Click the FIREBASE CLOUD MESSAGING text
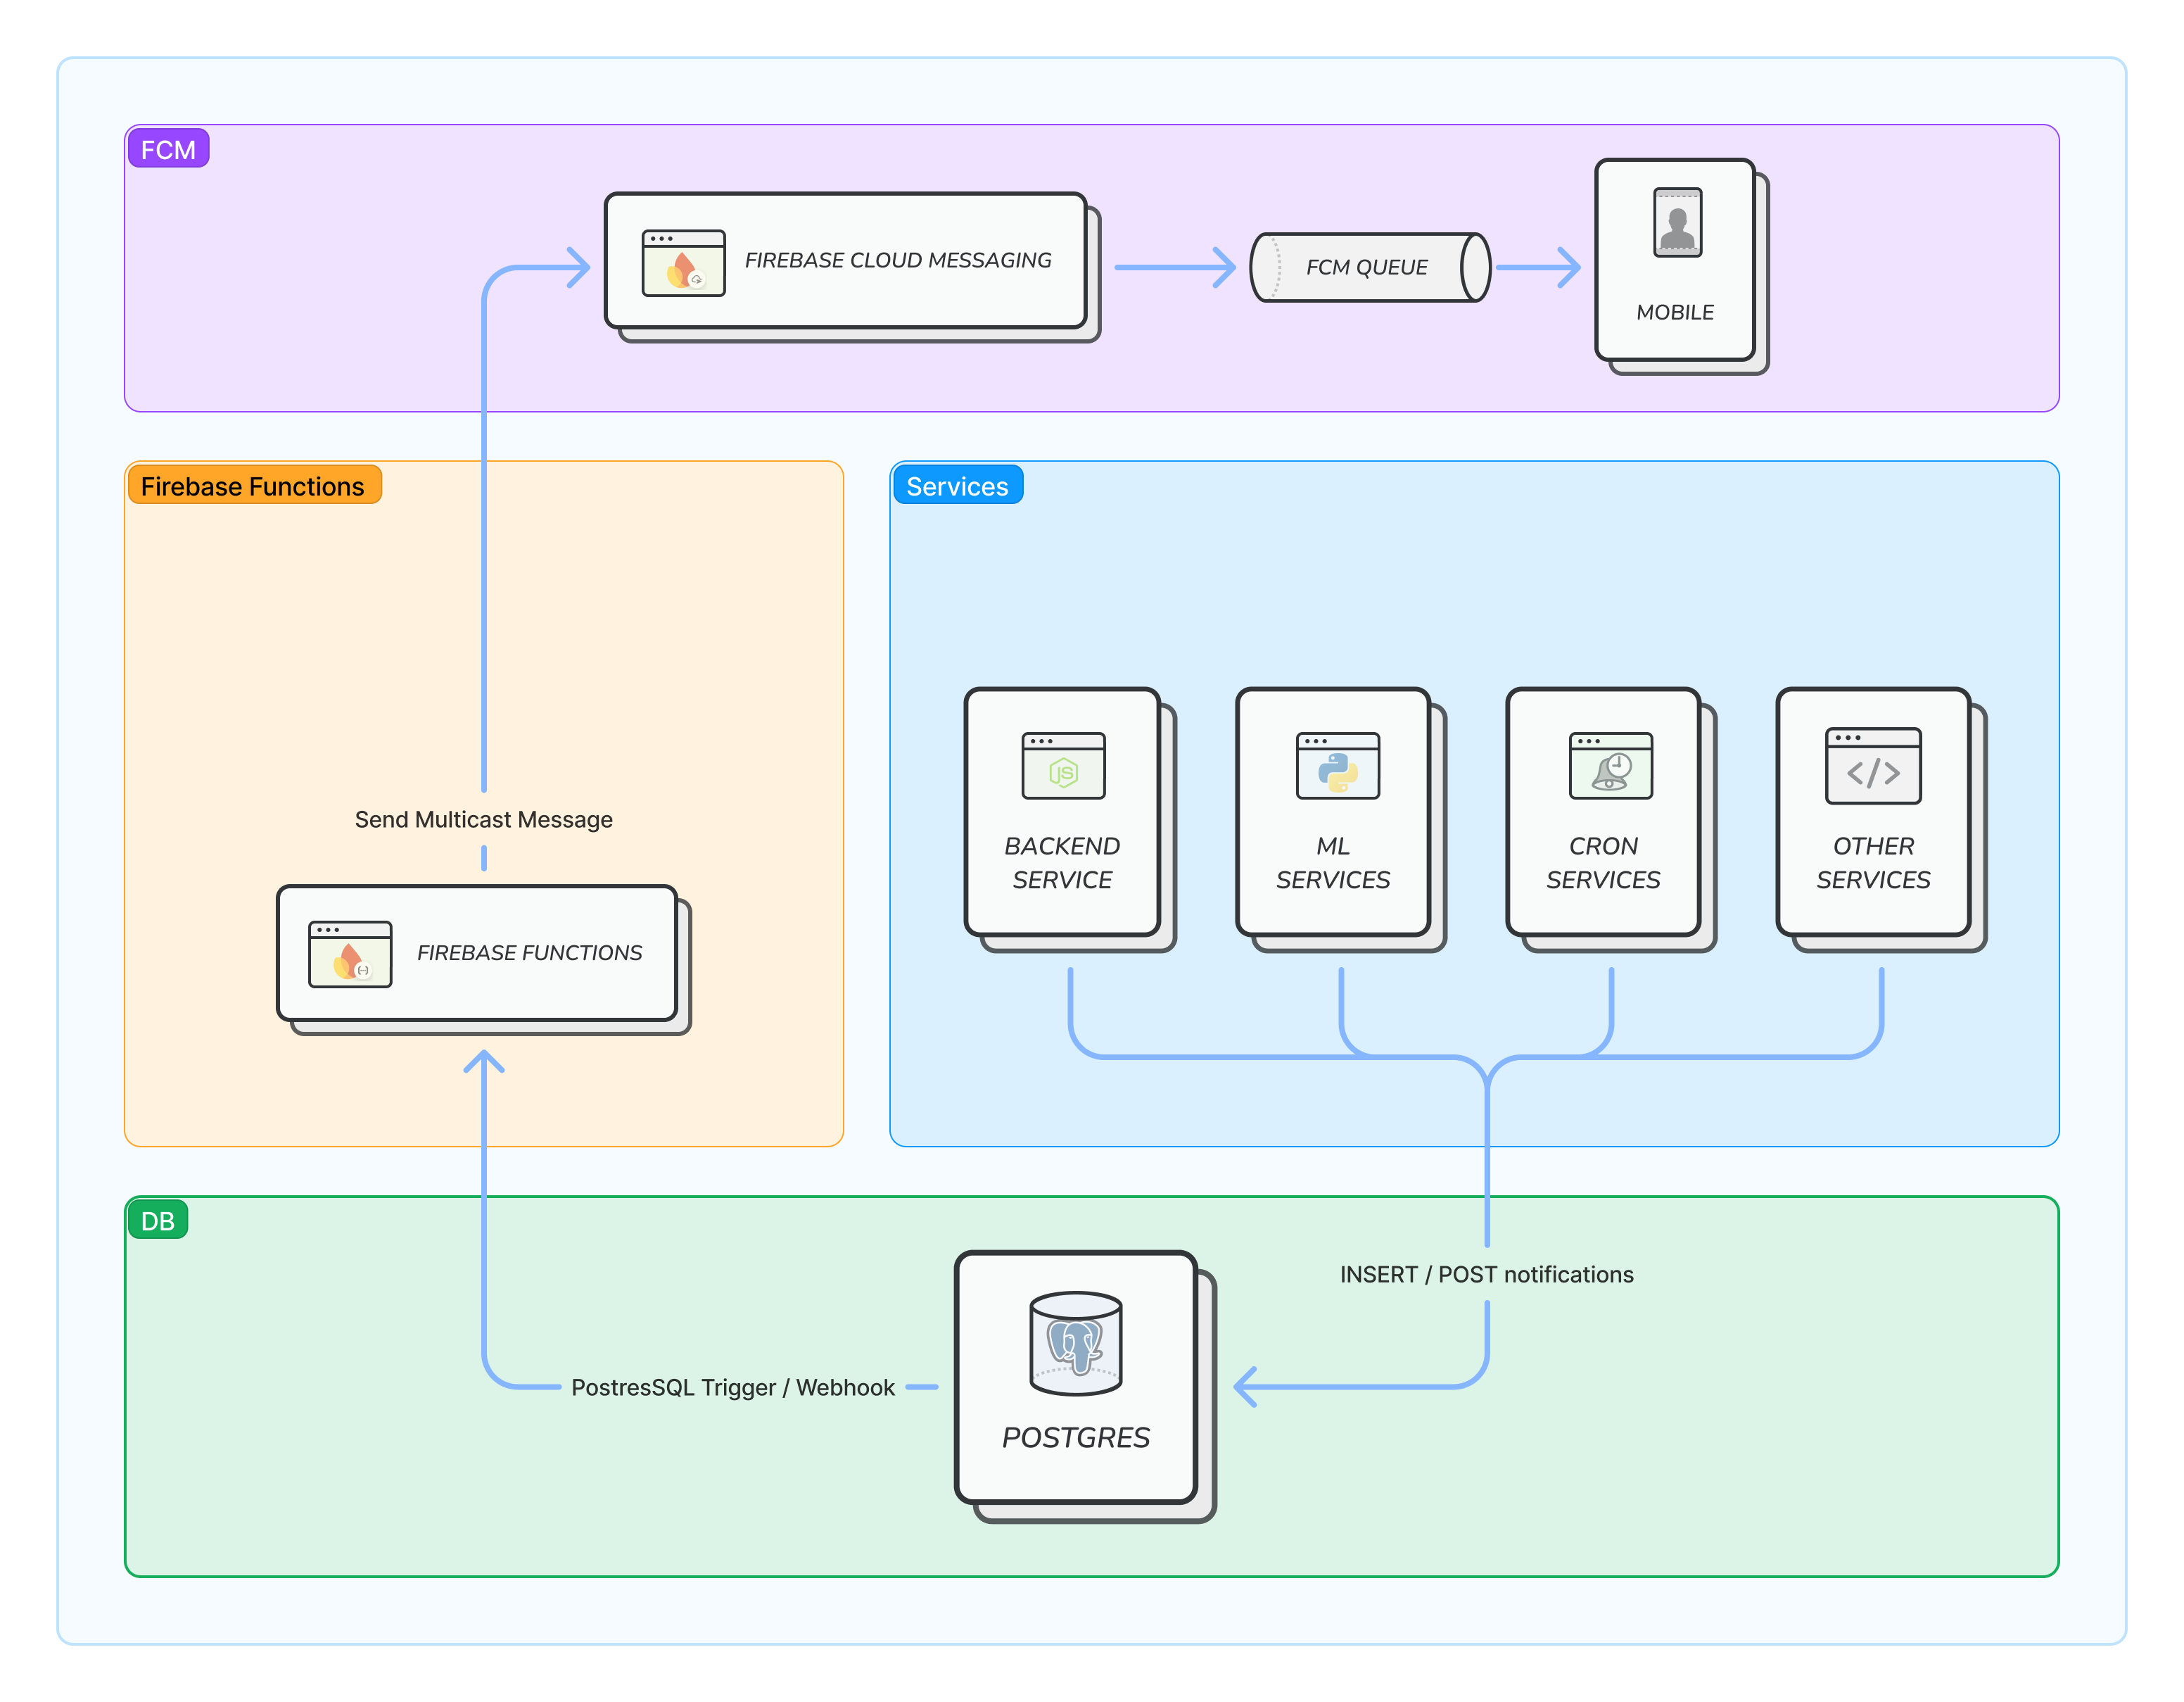 897,260
